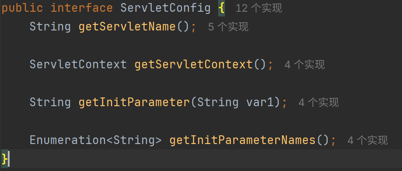Click the Enumeration return type
Image resolution: width=402 pixels, height=171 pixels.
coord(68,140)
